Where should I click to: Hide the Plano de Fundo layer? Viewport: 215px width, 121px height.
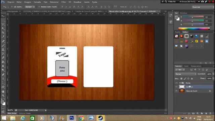[x=176, y=91]
